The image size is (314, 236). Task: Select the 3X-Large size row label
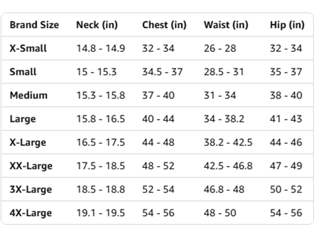point(31,189)
